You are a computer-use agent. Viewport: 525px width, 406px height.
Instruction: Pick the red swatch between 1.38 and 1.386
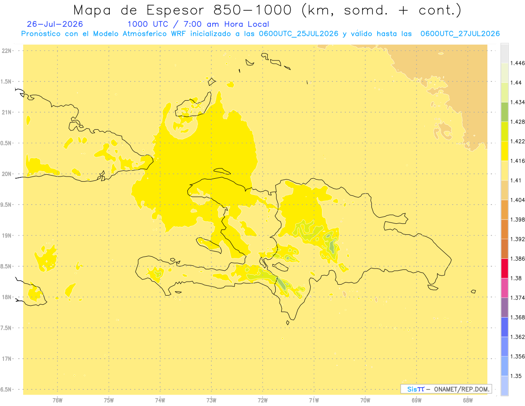pyautogui.click(x=504, y=268)
